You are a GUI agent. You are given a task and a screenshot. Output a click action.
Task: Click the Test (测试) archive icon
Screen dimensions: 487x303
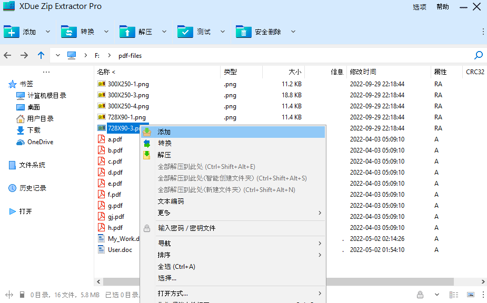pyautogui.click(x=185, y=32)
